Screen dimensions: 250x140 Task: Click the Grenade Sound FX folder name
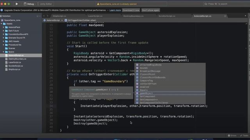pos(17,38)
